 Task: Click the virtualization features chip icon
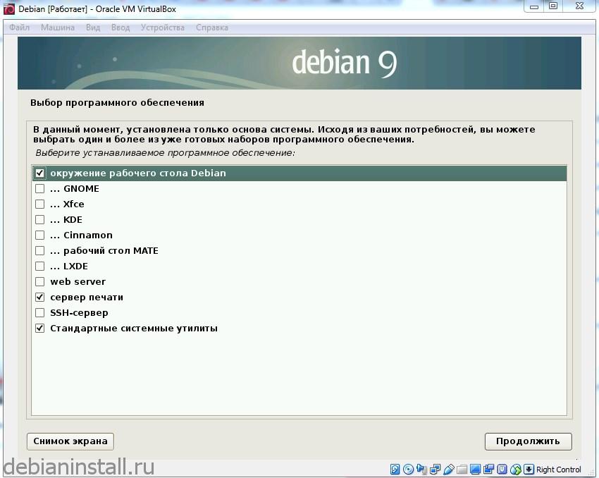(503, 470)
